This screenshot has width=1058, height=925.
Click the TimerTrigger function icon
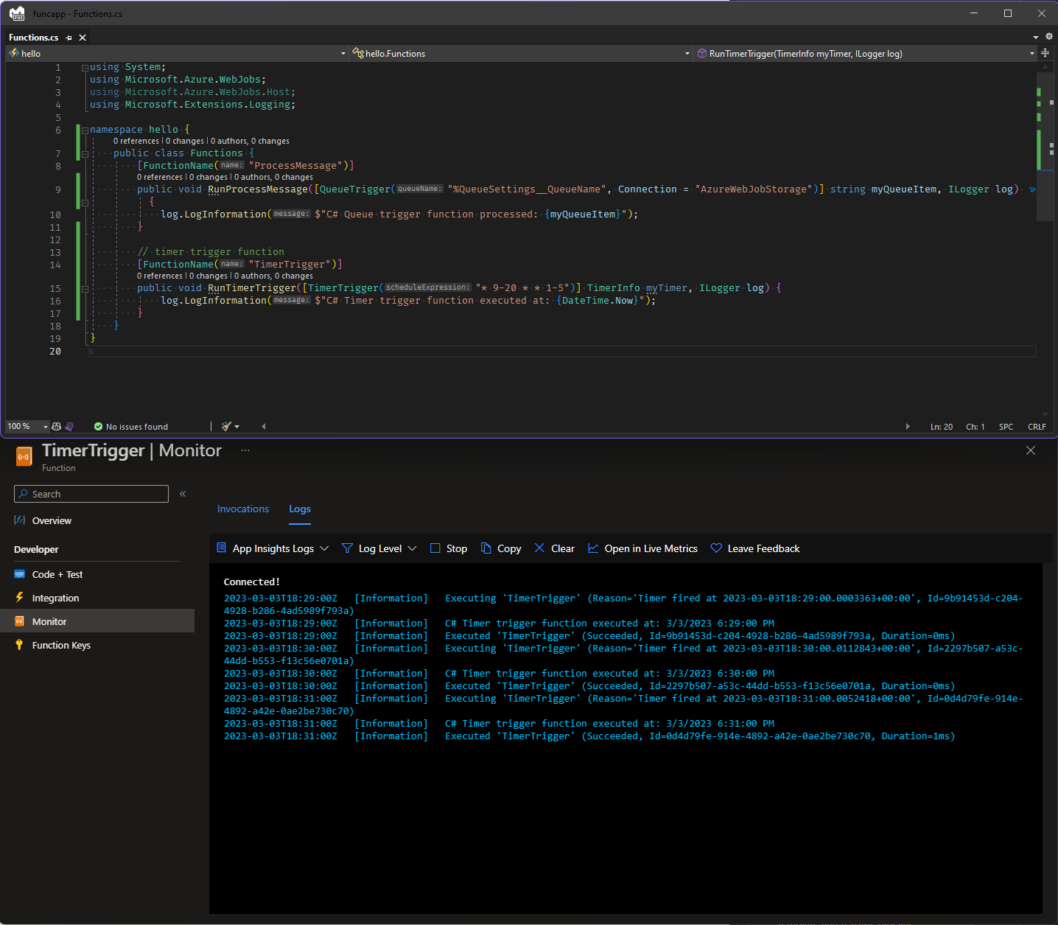coord(24,457)
